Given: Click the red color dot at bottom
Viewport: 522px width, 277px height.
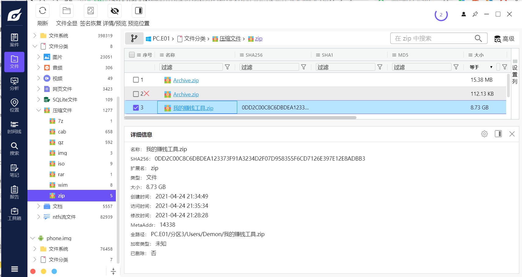Looking at the screenshot, I should coord(33,271).
